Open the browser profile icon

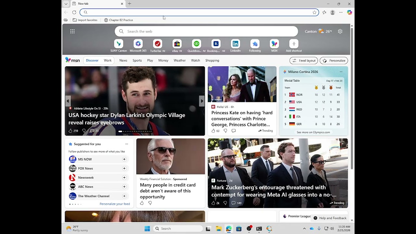click(332, 12)
